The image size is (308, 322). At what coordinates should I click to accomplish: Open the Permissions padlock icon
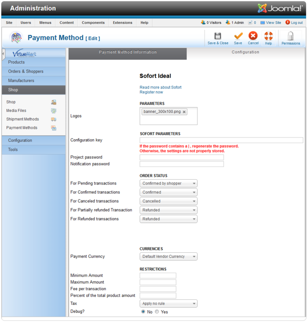click(290, 36)
